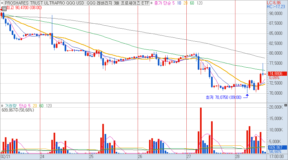288x160 pixels.
Task: Select the orange 20 in the volume legend
Action: (35, 106)
